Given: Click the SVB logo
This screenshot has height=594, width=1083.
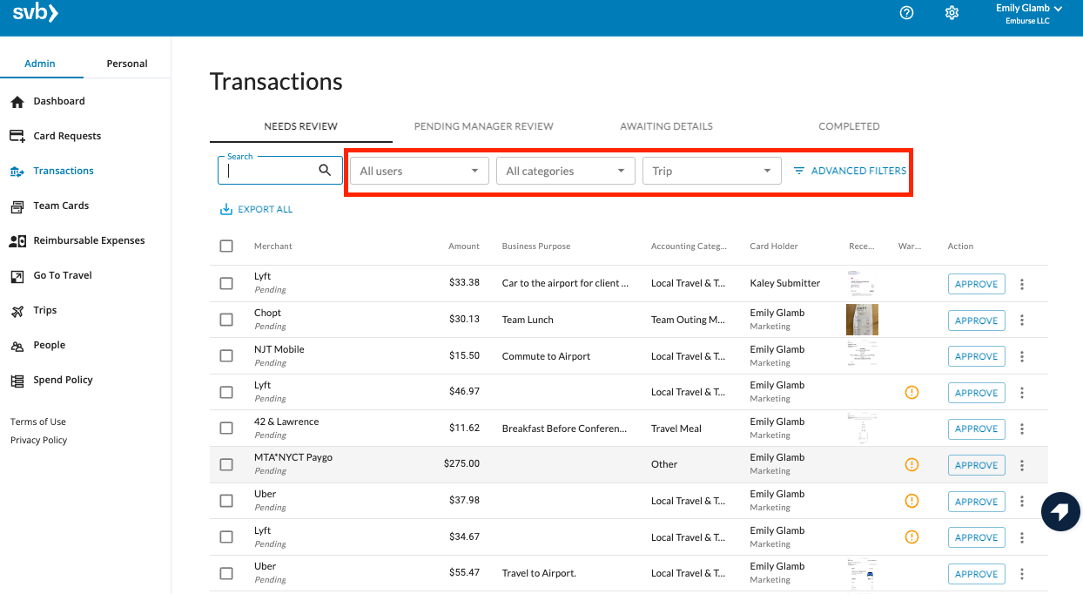Looking at the screenshot, I should click(35, 13).
